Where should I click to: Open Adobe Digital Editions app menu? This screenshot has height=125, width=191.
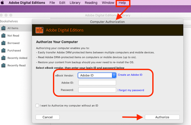(27, 3)
